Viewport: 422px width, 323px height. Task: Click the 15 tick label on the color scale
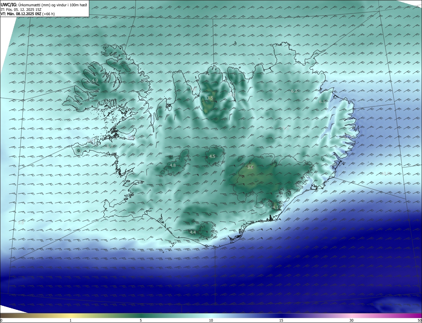pyautogui.click(x=281, y=320)
